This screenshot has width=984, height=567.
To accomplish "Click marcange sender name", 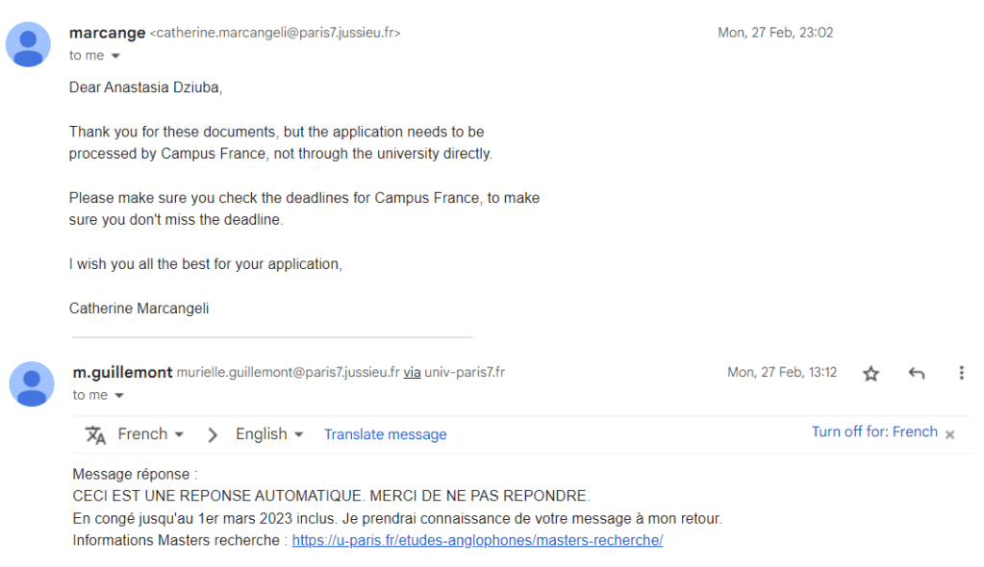I will [107, 33].
